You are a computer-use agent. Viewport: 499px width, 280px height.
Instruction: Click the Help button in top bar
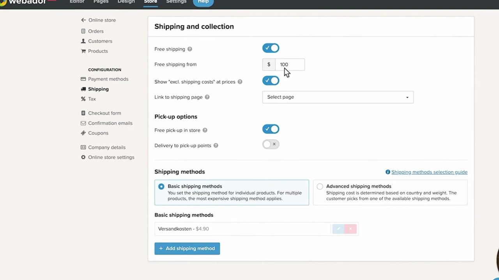coord(203,2)
